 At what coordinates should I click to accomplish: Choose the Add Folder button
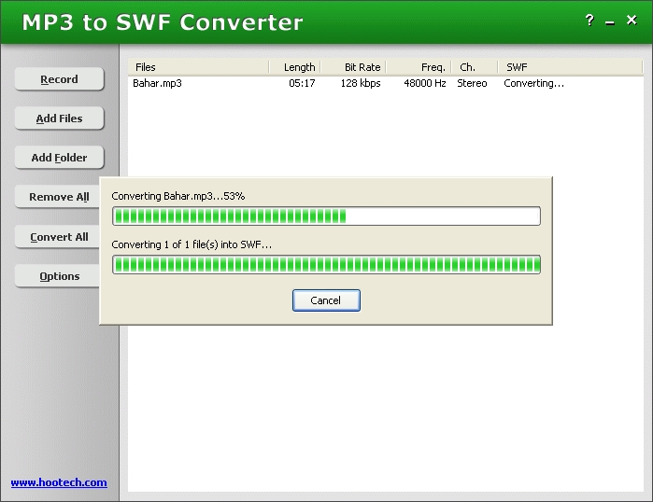click(59, 158)
